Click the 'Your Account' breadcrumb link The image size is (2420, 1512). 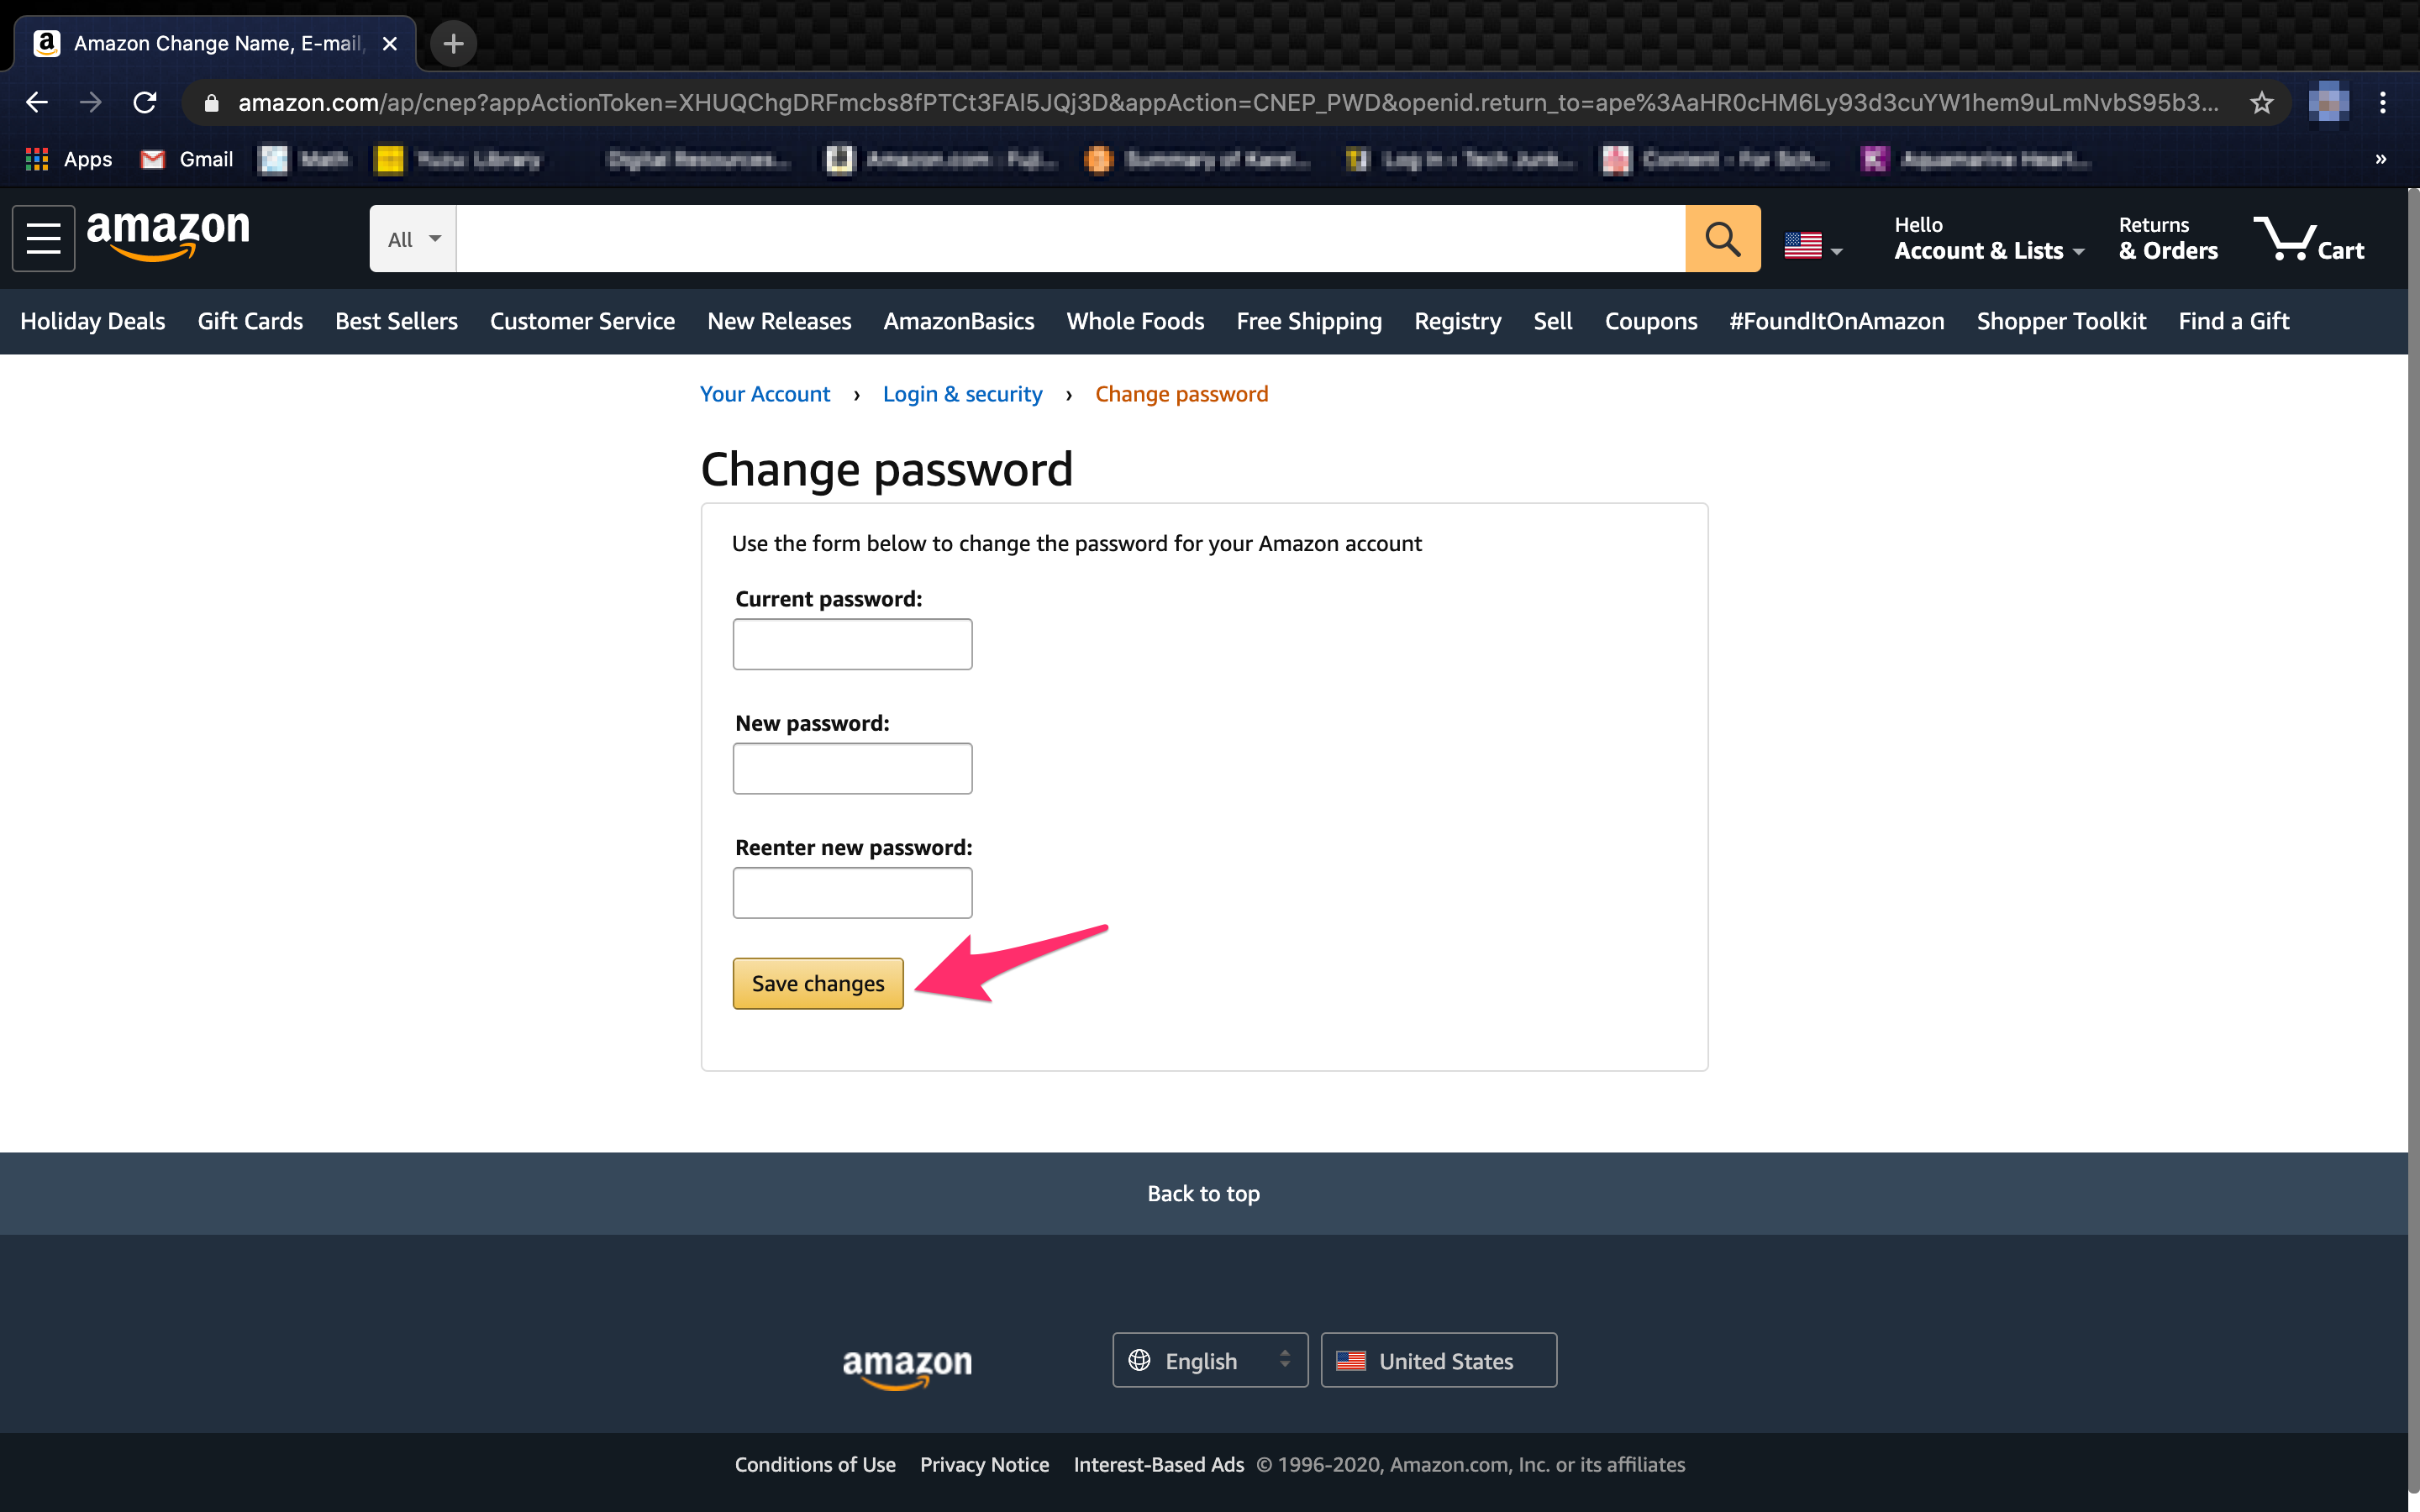coord(765,394)
